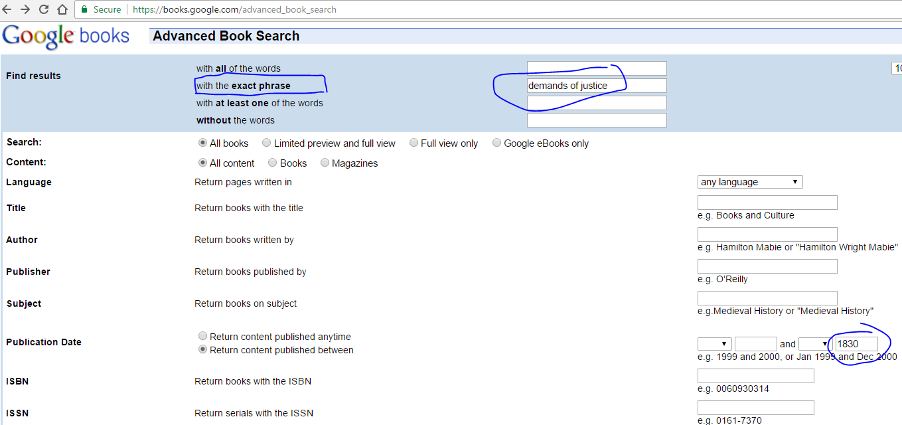Select the 'Magazines' content option

coord(325,163)
